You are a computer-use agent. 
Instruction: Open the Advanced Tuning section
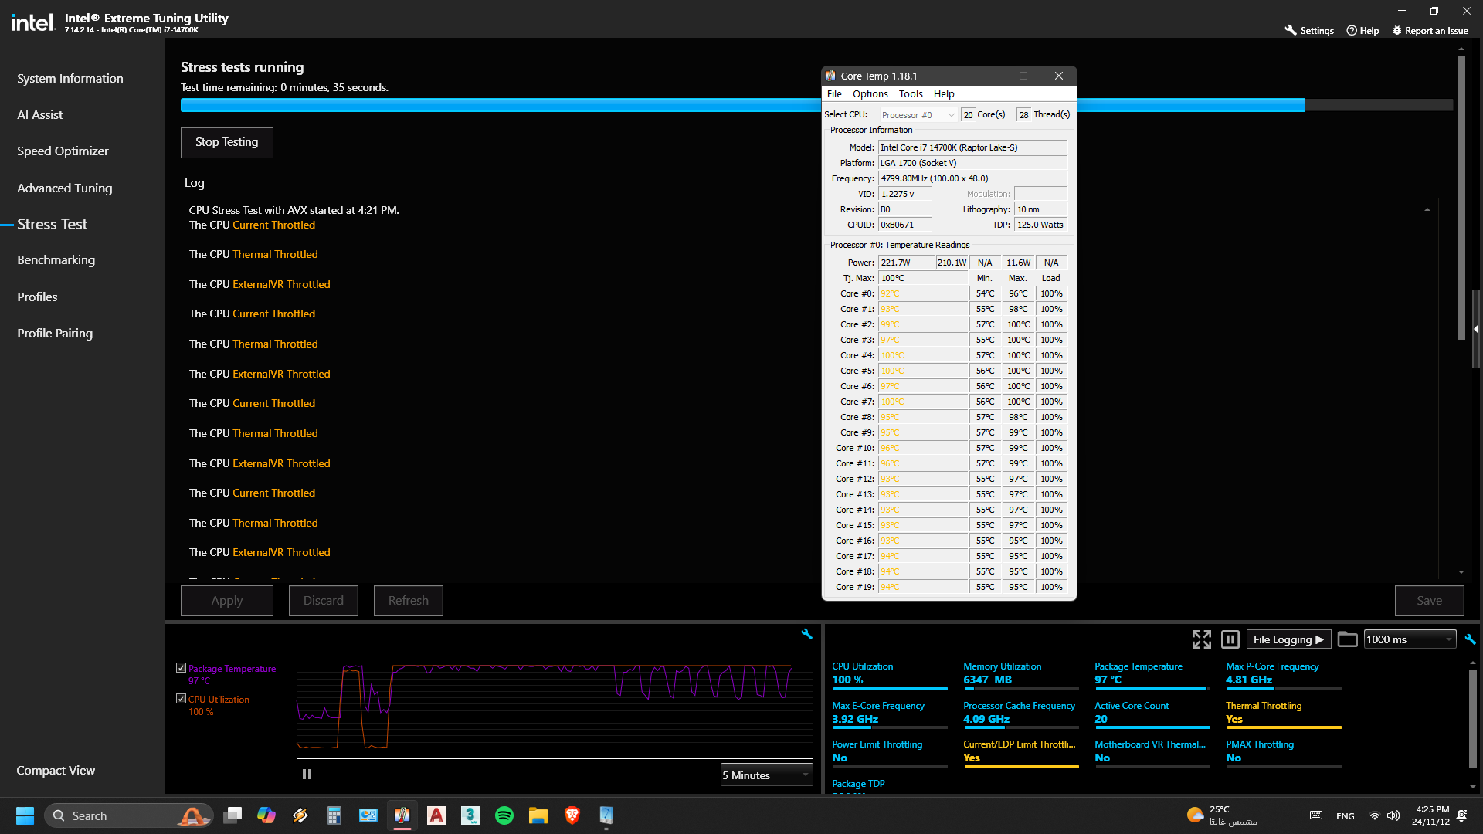[65, 188]
